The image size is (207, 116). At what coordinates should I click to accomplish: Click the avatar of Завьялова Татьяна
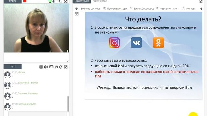coord(7,85)
